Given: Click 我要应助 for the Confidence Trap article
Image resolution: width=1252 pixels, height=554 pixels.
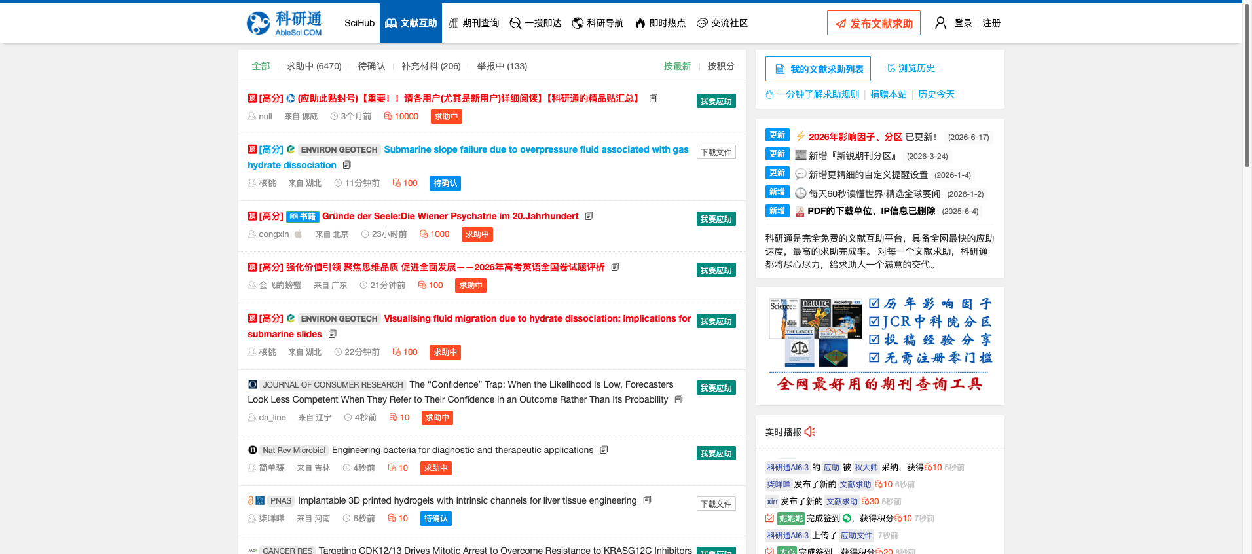Looking at the screenshot, I should (716, 388).
